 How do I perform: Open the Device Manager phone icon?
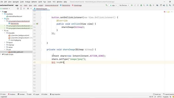click(x=167, y=5)
